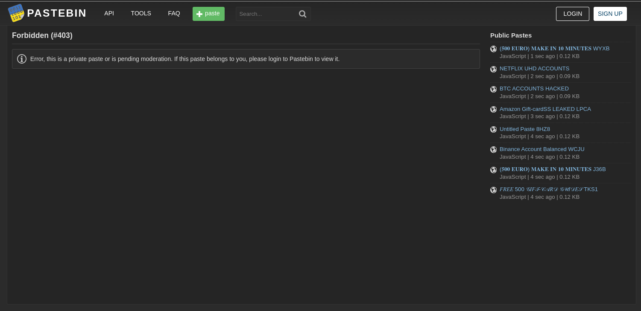The image size is (641, 311).
Task: Open the Untitled Paste 8HZ8 link
Action: (x=524, y=129)
